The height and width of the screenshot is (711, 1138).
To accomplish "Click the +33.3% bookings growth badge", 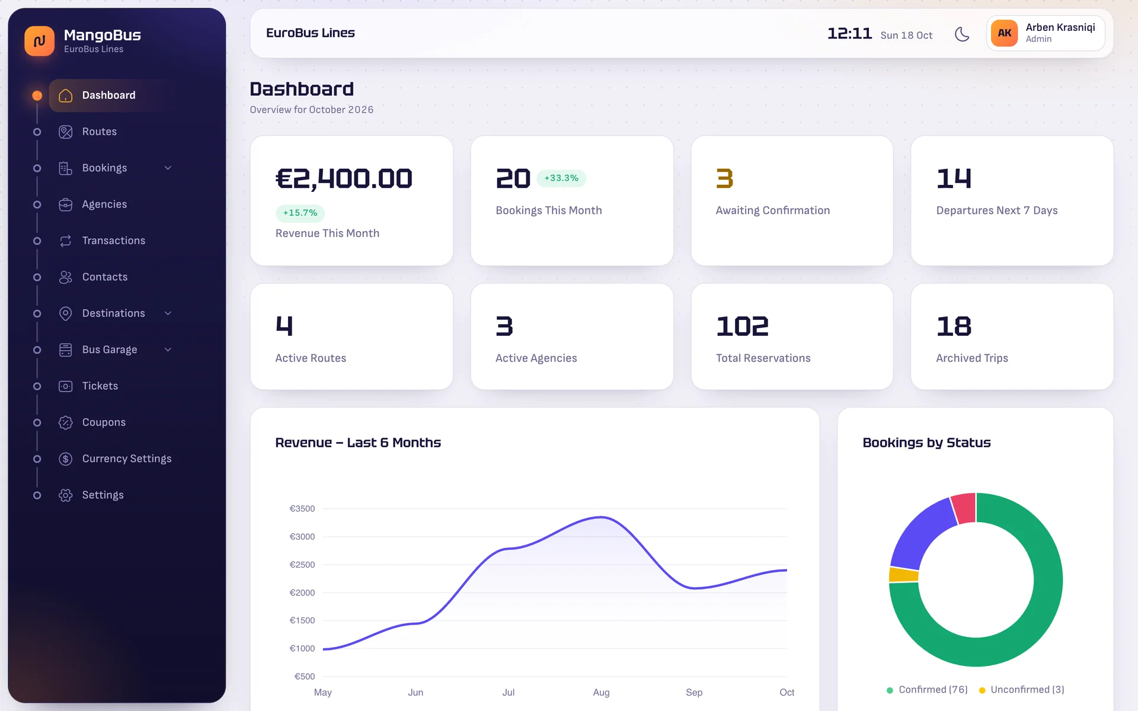I will click(561, 178).
